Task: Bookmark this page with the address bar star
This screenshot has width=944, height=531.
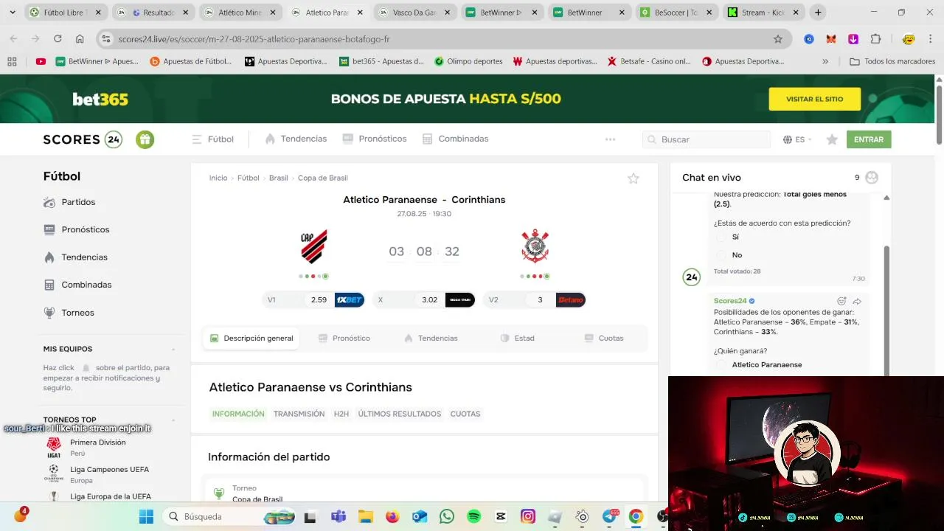Action: pyautogui.click(x=778, y=39)
